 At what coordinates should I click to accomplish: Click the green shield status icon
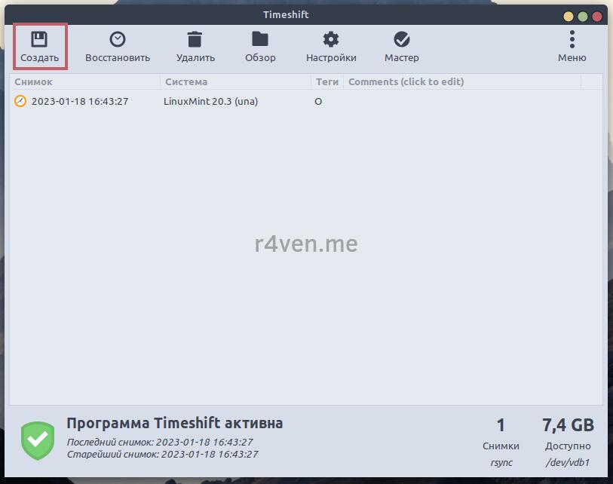coord(38,441)
